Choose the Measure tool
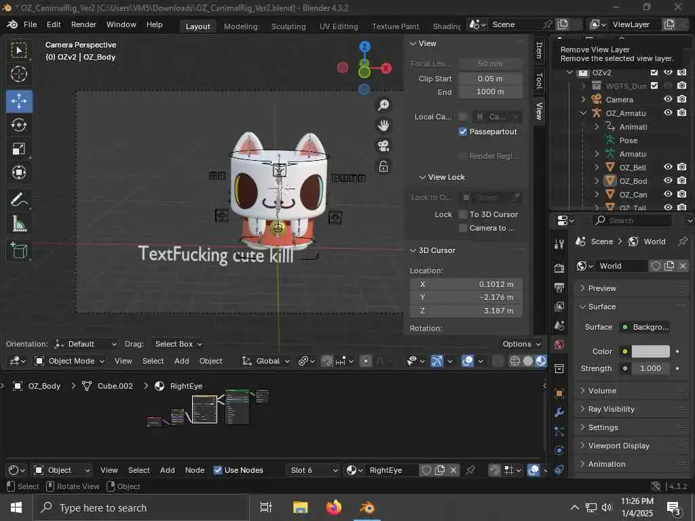 tap(19, 224)
